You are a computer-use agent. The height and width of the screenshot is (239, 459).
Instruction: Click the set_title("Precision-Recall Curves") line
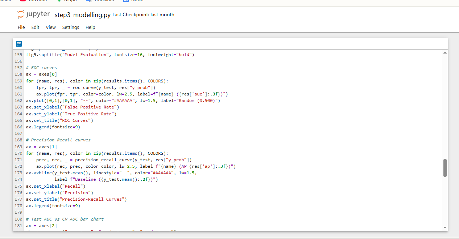(76, 199)
